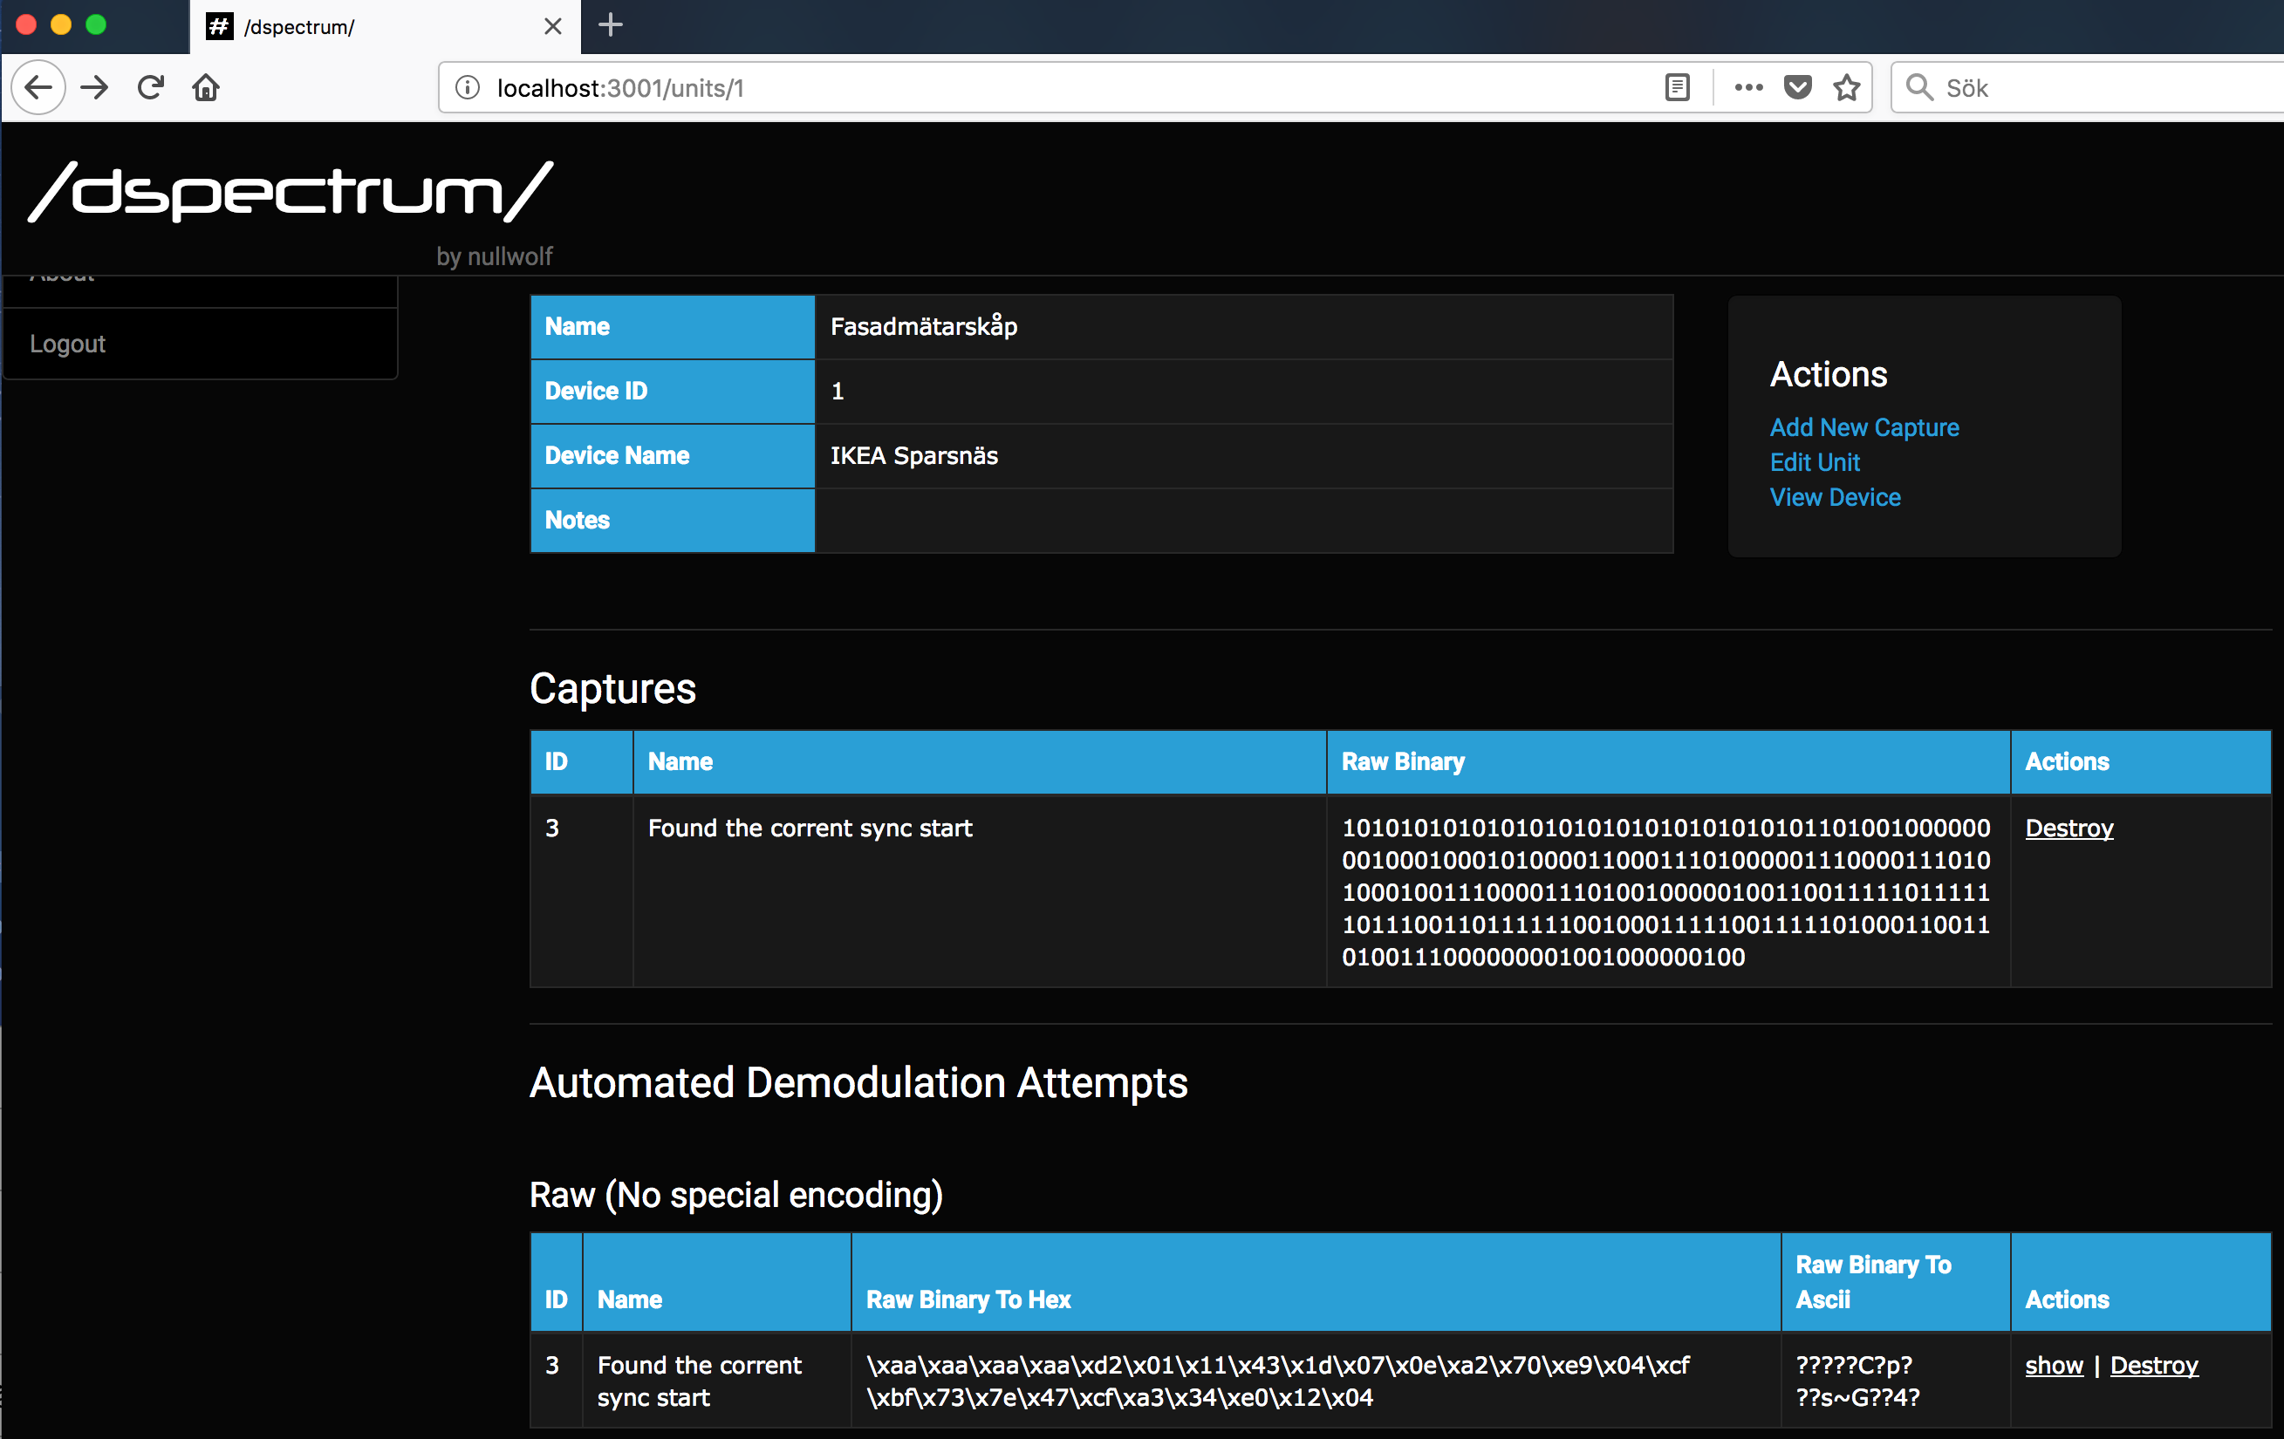
Task: Open a new browser tab
Action: [x=611, y=25]
